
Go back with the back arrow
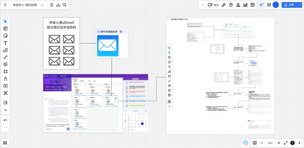click(5, 5)
